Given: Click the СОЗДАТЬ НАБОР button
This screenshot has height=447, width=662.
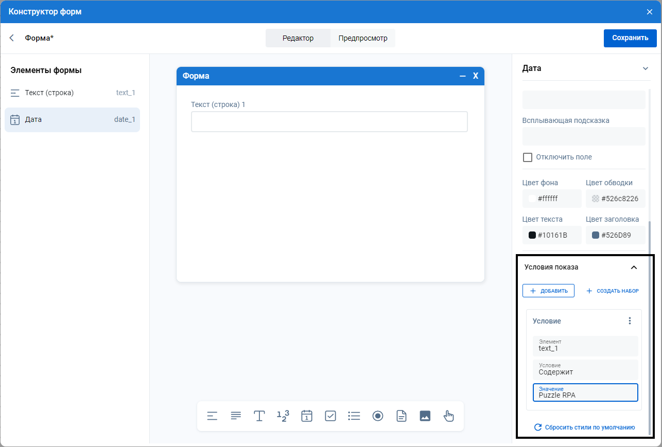Looking at the screenshot, I should pyautogui.click(x=613, y=291).
